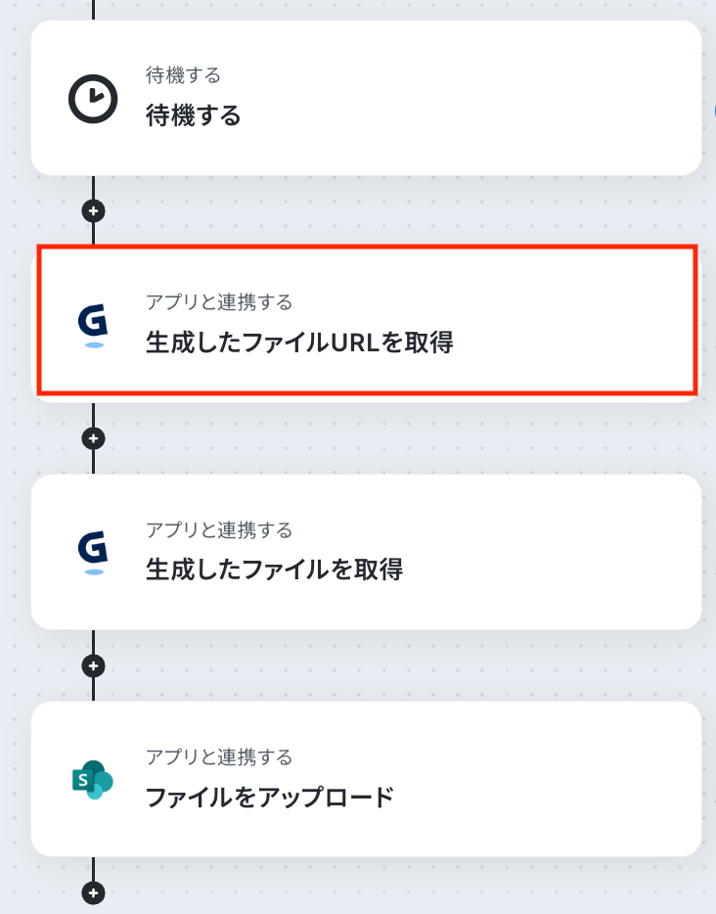Screen dimensions: 716x914
Task: Click the SharePoint icon on the upload step
Action: [x=93, y=779]
